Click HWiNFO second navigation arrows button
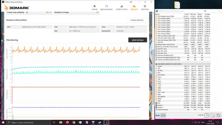 point(163,116)
